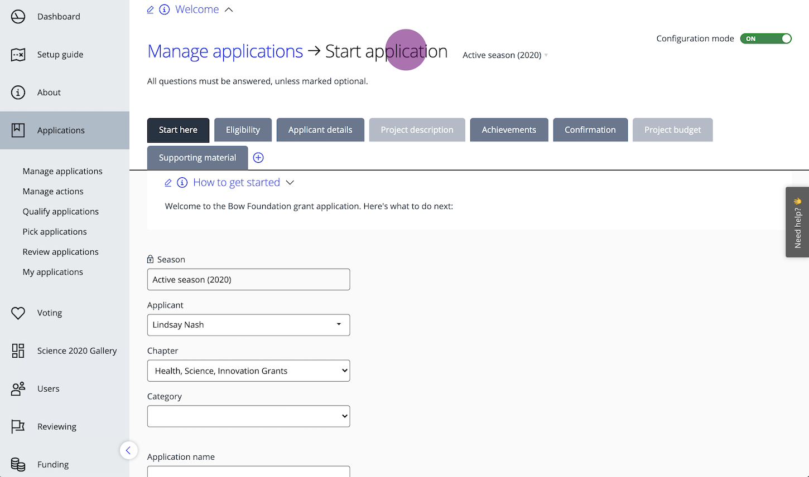Click the Reviewing flag icon

18,427
